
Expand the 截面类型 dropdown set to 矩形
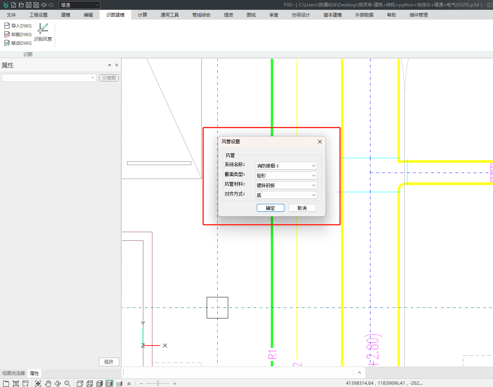[286, 176]
